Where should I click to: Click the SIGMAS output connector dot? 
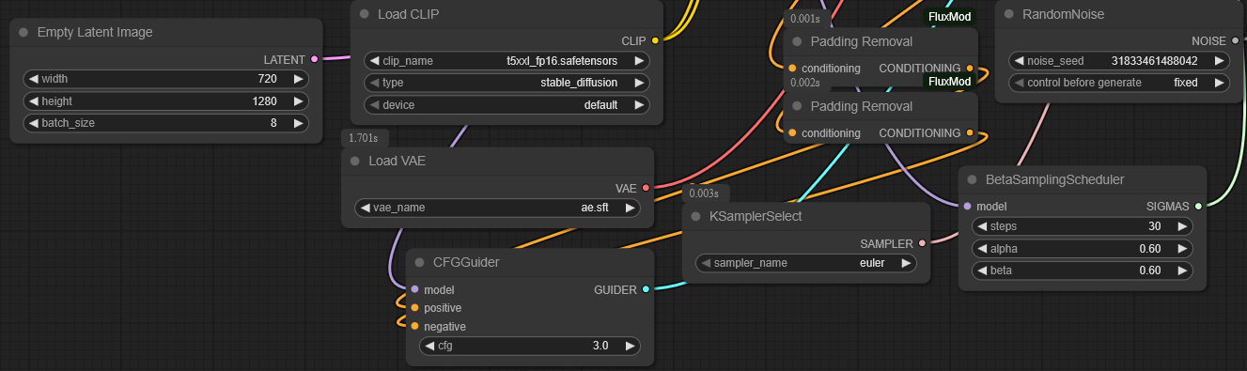pyautogui.click(x=1198, y=206)
